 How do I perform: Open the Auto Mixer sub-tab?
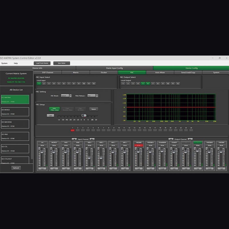click(x=160, y=72)
